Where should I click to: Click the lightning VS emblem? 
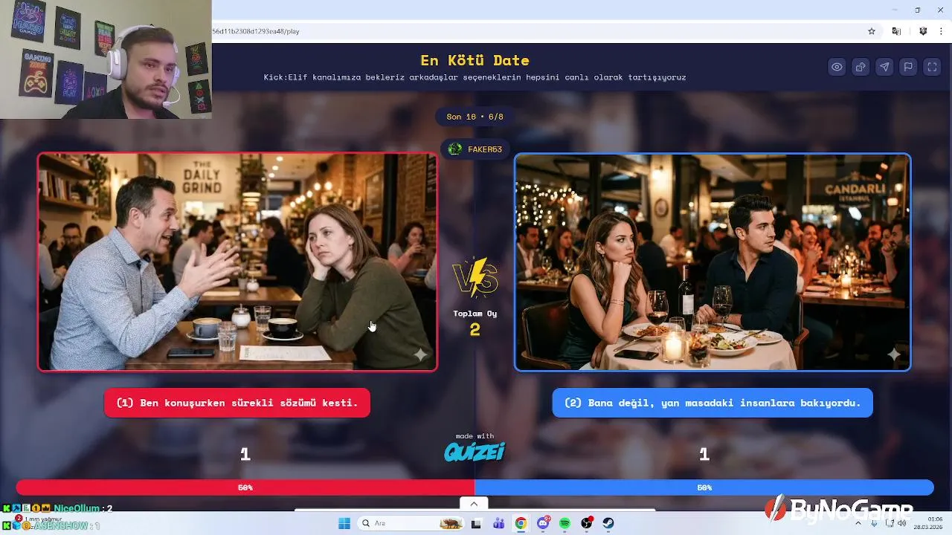coord(475,278)
